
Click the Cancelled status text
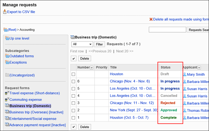tap(169, 96)
